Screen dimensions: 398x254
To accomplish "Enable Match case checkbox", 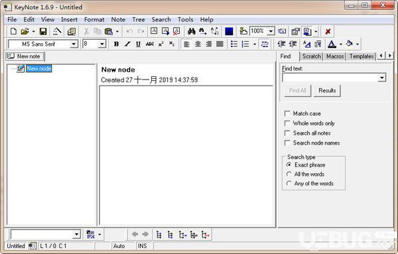I will tap(287, 113).
